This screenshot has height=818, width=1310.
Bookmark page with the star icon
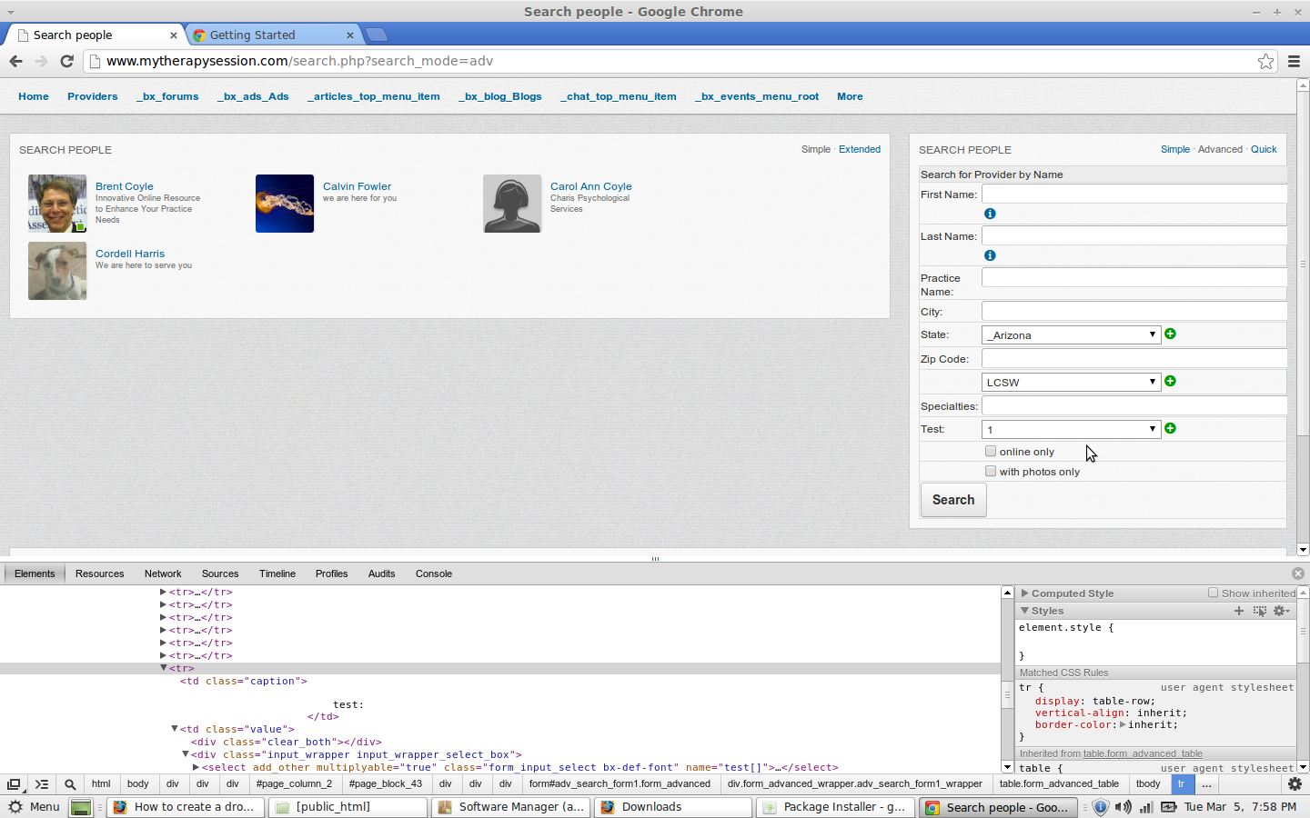[x=1265, y=61]
